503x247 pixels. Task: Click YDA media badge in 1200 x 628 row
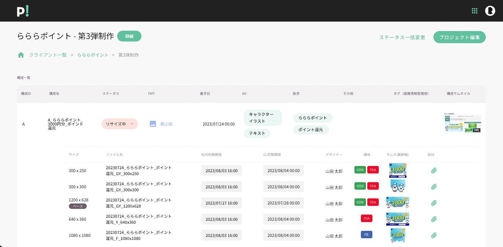pos(373,202)
